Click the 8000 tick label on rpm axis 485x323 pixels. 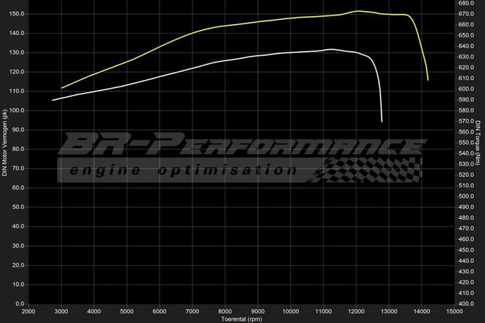(225, 311)
